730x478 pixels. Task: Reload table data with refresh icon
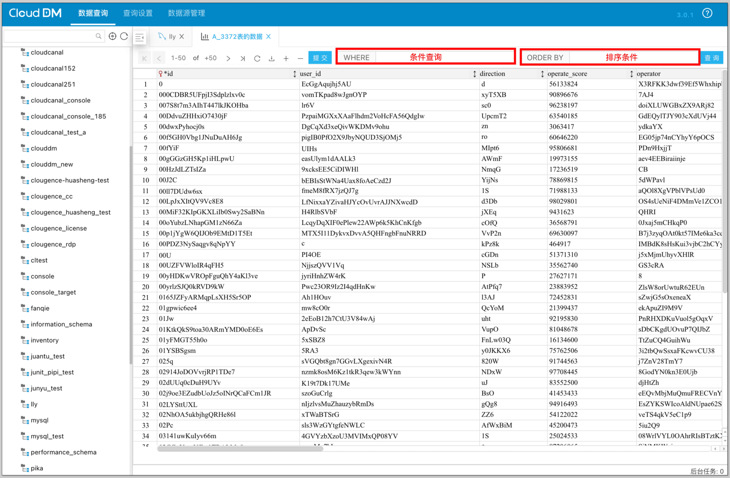pyautogui.click(x=257, y=58)
